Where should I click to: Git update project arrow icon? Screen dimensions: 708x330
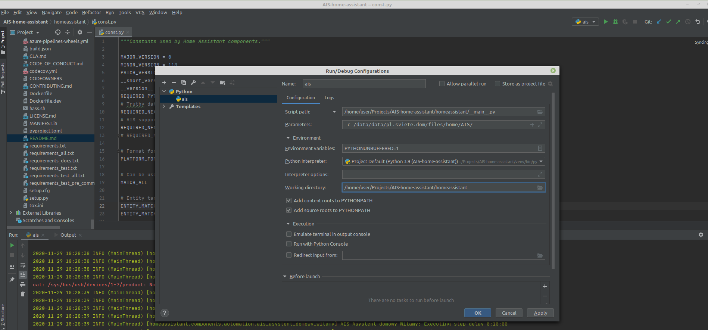[659, 22]
